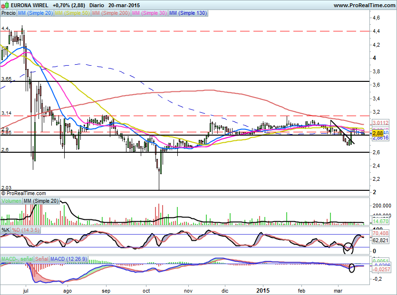This screenshot has height=295, width=397.
Task: Click the 2015 year label on time axis
Action: pyautogui.click(x=263, y=290)
